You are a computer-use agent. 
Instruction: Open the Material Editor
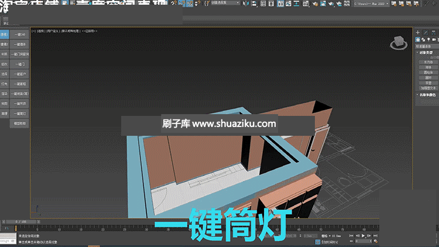click(306, 4)
